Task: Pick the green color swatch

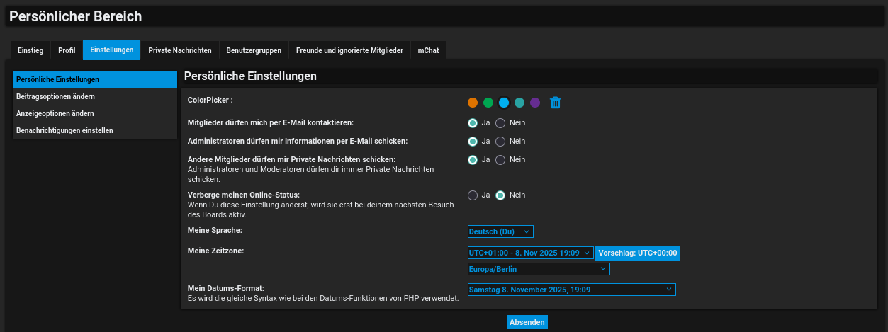Action: (x=488, y=103)
